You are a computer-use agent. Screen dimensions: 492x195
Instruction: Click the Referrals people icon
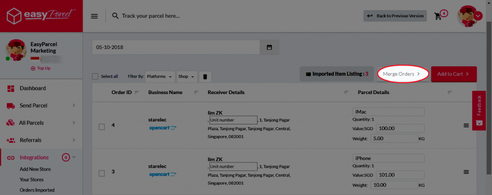[x=11, y=140]
